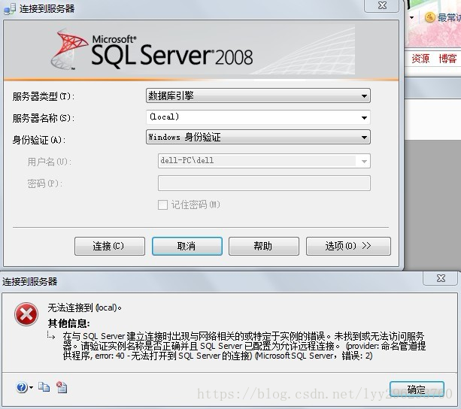This screenshot has width=461, height=409.
Task: Open the help icon in error dialog
Action: point(22,387)
